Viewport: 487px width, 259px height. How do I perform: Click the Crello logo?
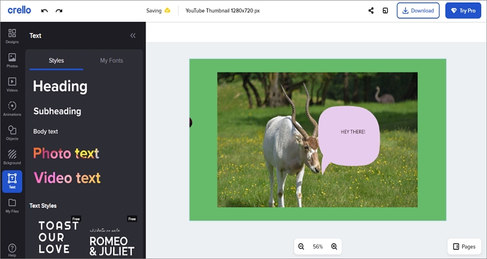[19, 10]
